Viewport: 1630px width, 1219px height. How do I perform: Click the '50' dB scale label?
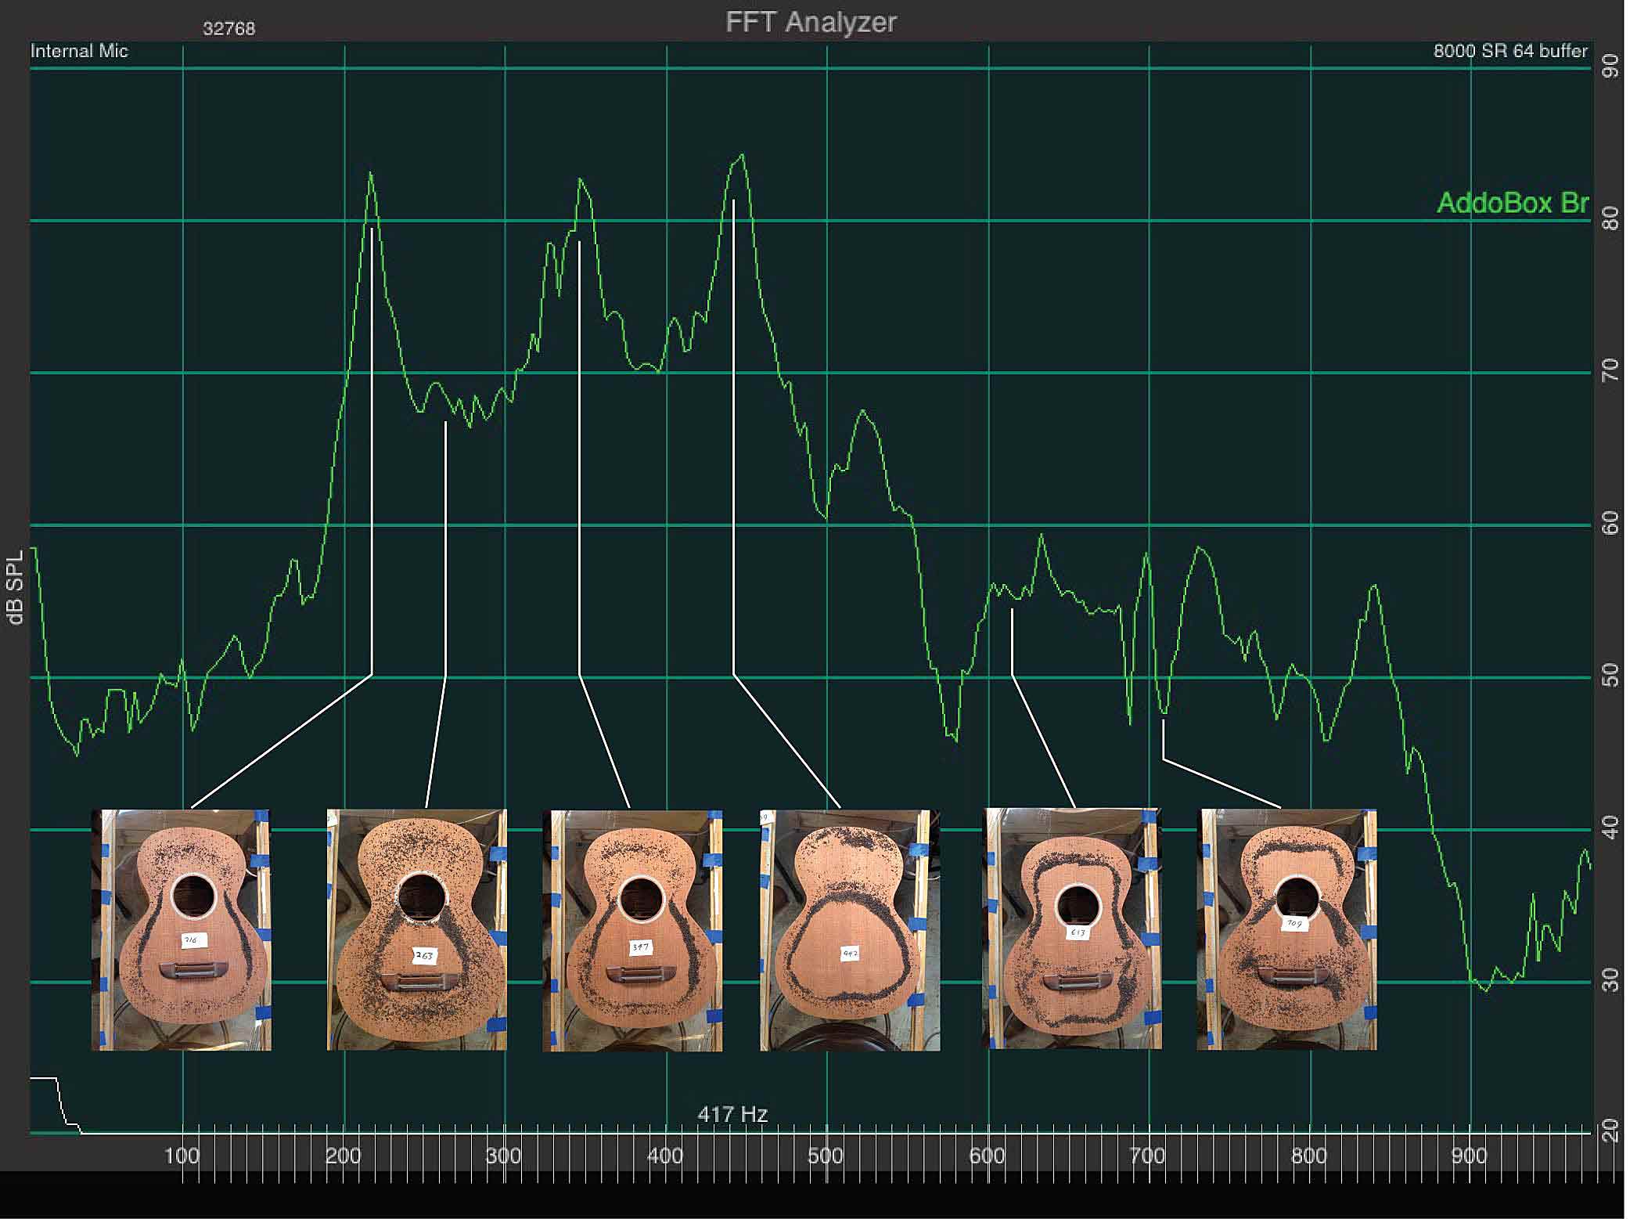pyautogui.click(x=1610, y=675)
